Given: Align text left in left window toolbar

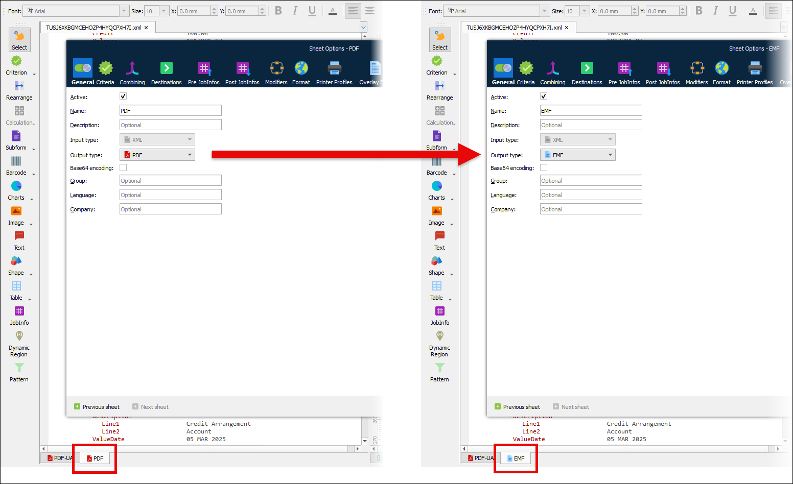Looking at the screenshot, I should click(353, 11).
